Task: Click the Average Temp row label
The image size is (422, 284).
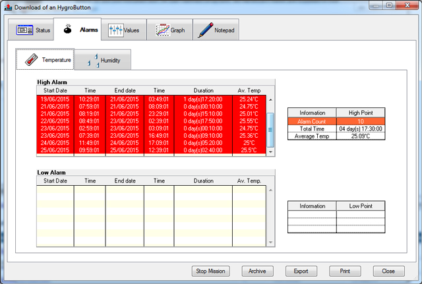Action: (312, 136)
